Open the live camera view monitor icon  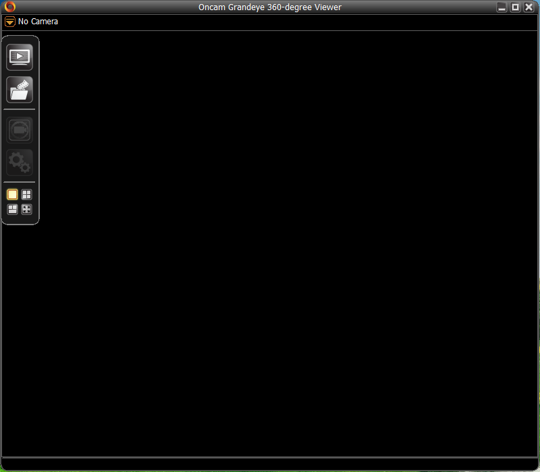(x=20, y=57)
